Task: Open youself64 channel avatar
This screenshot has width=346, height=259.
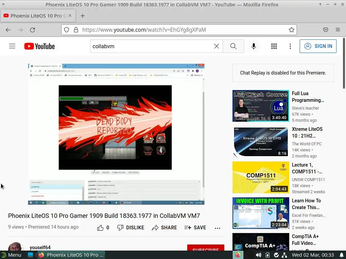Action: click(15, 247)
